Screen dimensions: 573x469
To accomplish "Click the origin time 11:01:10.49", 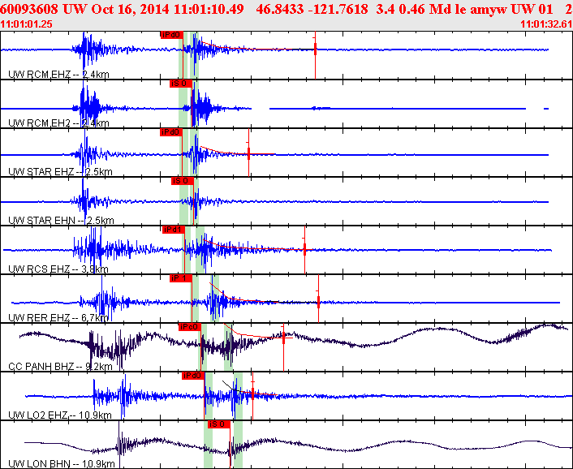I will [209, 9].
